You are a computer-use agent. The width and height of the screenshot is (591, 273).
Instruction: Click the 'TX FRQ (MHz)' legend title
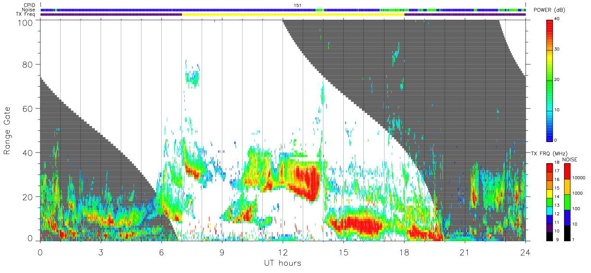[548, 154]
